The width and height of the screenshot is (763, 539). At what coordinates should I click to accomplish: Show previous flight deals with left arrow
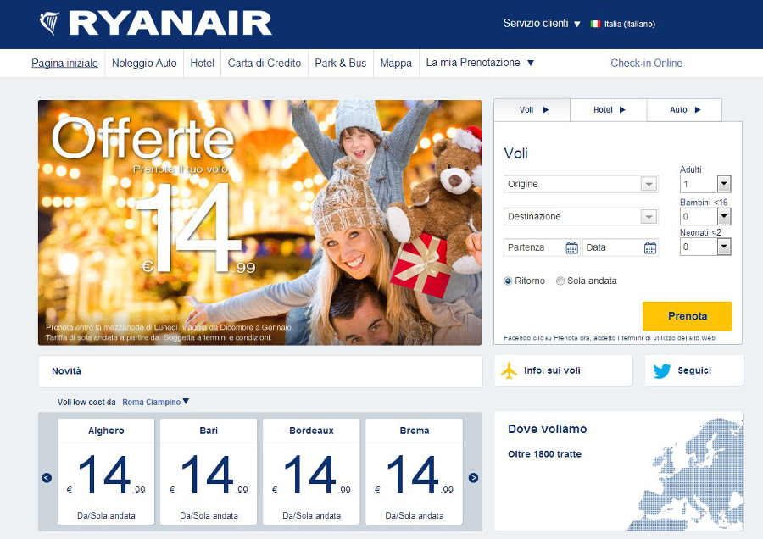(x=47, y=478)
